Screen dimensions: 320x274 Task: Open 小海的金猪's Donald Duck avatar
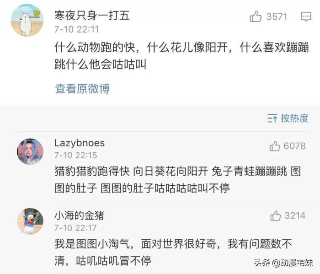(x=30, y=221)
